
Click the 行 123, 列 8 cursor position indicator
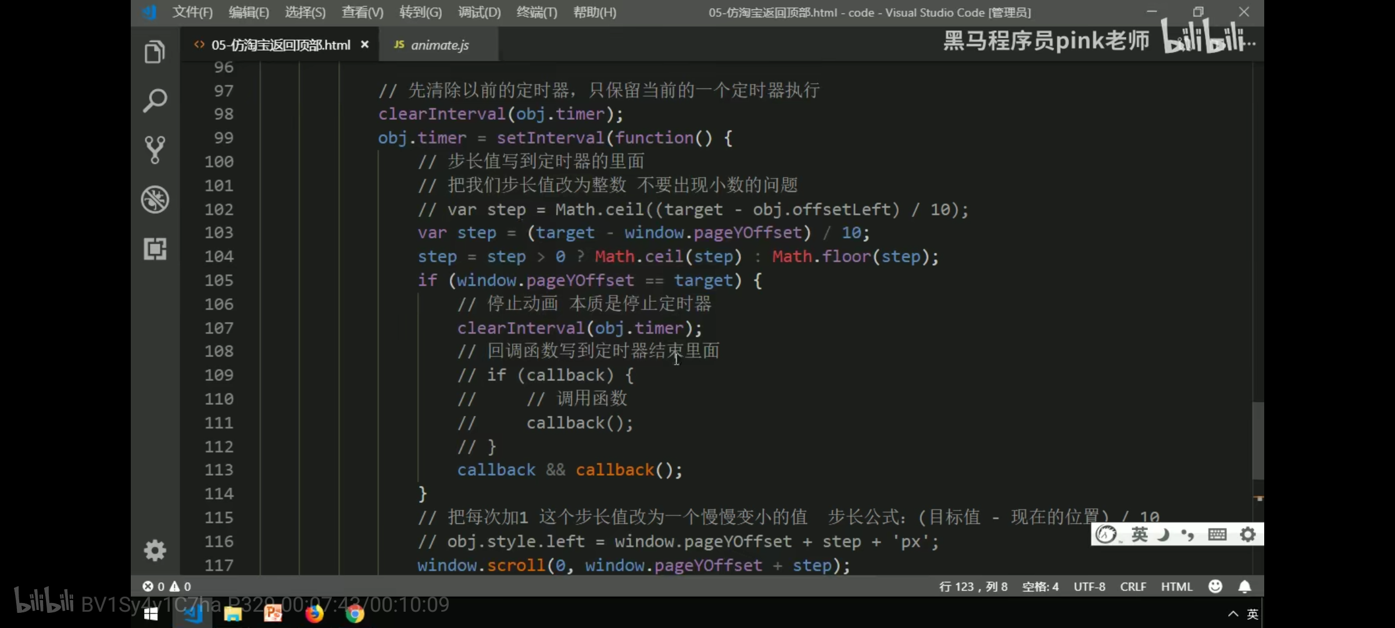pyautogui.click(x=973, y=586)
